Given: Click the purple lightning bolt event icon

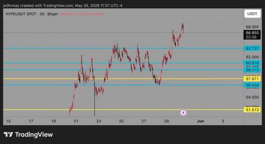Looking at the screenshot, I should tap(183, 112).
